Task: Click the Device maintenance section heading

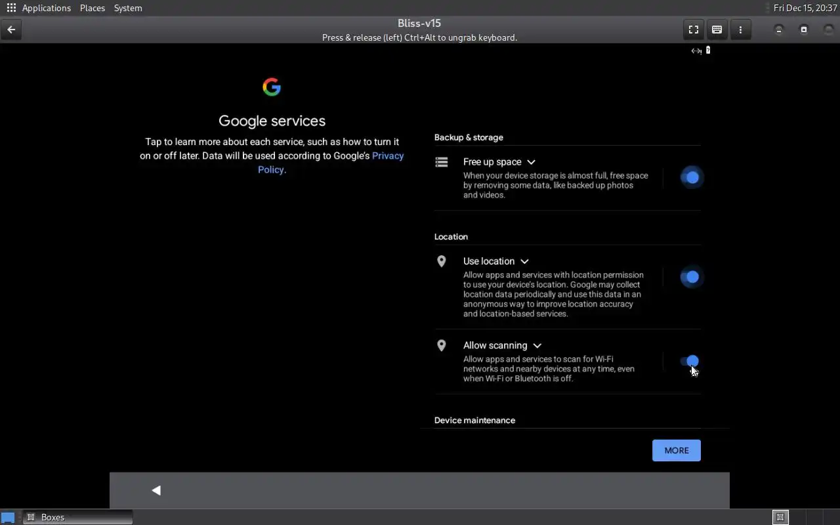Action: 474,420
